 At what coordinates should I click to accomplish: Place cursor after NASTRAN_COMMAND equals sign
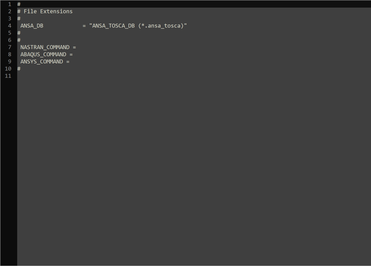pyautogui.click(x=77, y=47)
